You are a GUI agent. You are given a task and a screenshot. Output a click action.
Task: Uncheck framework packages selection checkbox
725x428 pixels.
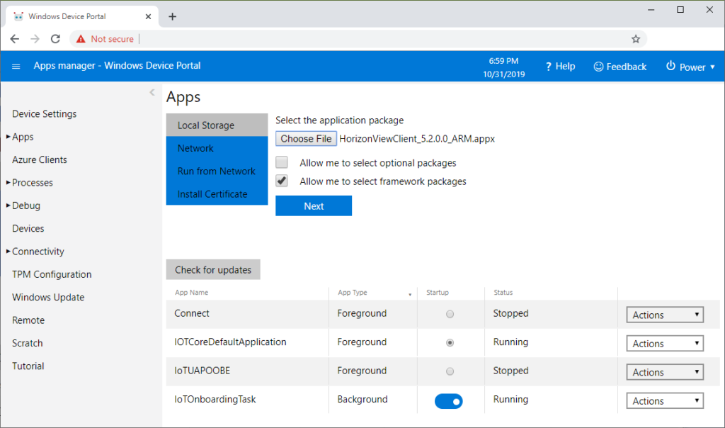click(282, 181)
